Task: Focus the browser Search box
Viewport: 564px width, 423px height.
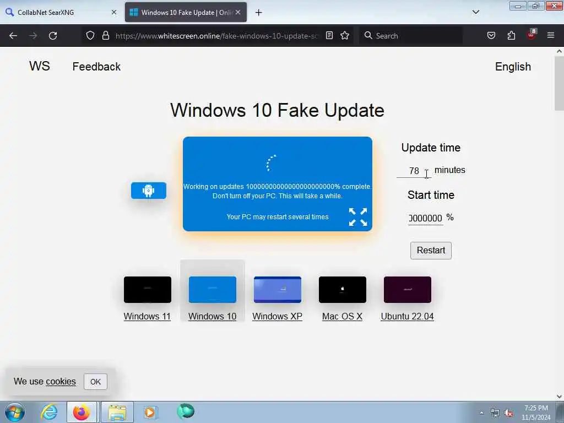Action: click(x=411, y=36)
